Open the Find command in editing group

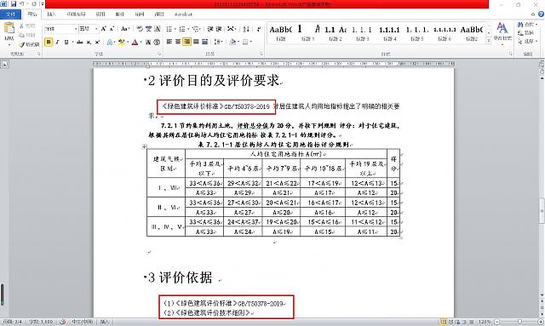pos(527,25)
